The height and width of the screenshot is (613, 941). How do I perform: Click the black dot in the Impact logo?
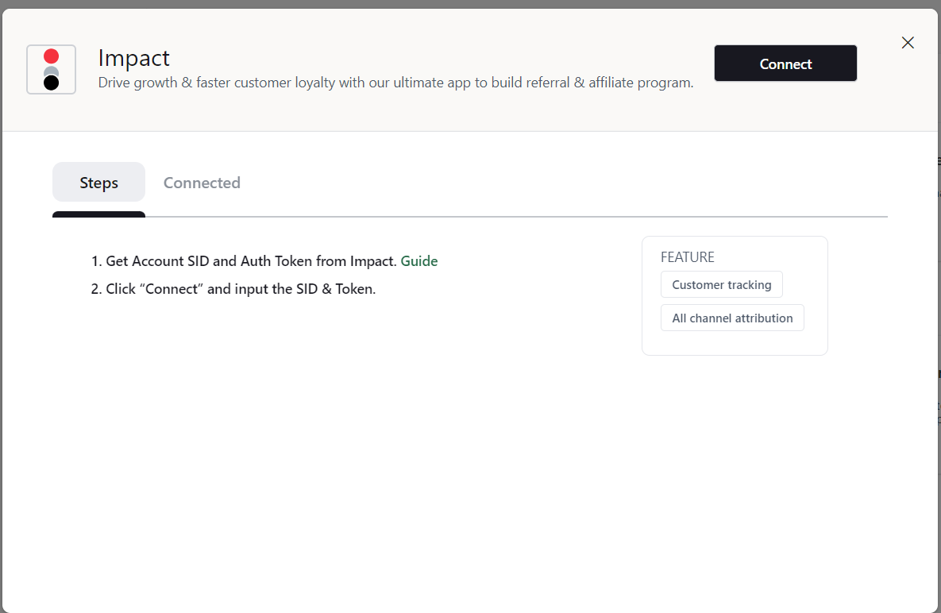pos(51,81)
